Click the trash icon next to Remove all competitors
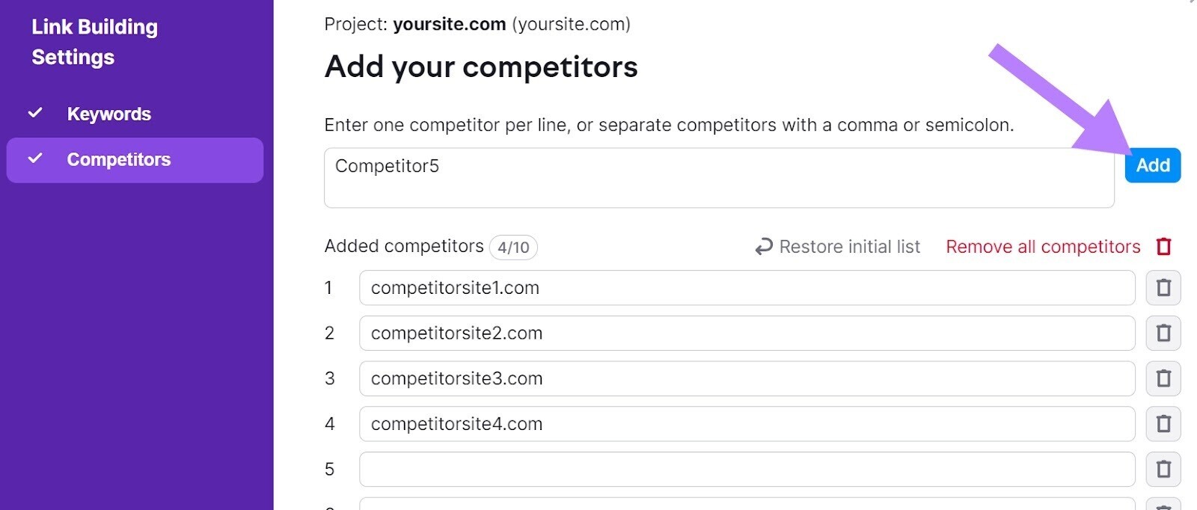1197x510 pixels. pyautogui.click(x=1164, y=247)
